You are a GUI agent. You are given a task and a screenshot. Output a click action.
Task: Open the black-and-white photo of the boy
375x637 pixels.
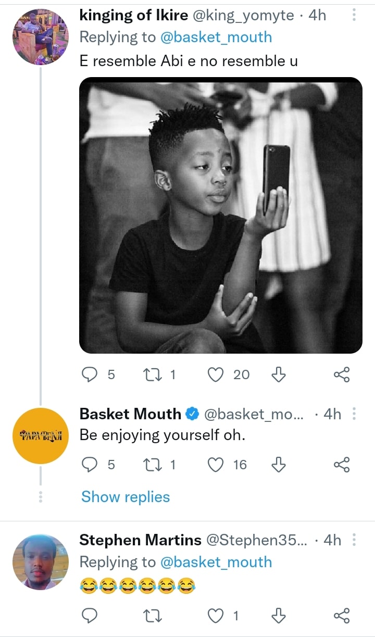[x=221, y=215]
